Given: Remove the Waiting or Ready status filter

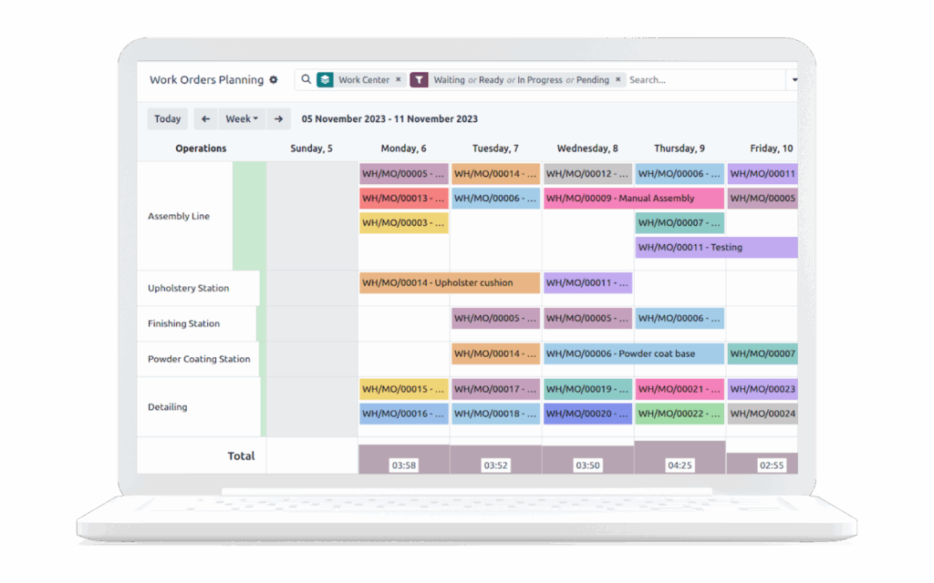Looking at the screenshot, I should [x=617, y=80].
